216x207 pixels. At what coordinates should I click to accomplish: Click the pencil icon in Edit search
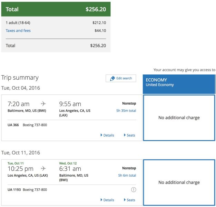click(112, 78)
